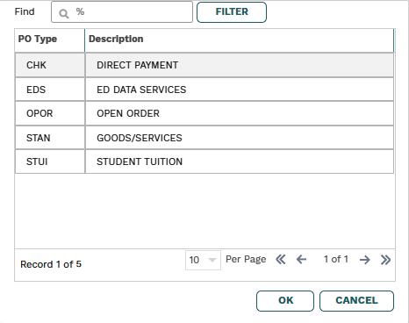This screenshot has width=409, height=323.
Task: Dismiss dialog with CANCEL button
Action: pyautogui.click(x=356, y=301)
